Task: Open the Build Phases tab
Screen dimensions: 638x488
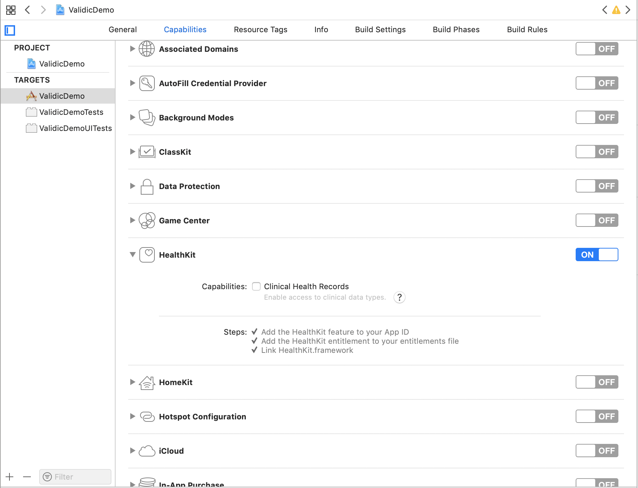Action: click(456, 30)
